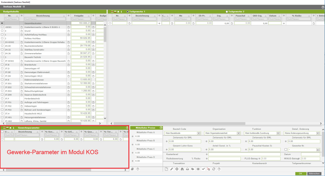Click the new document icon in bottom toolbar

pos(166,169)
